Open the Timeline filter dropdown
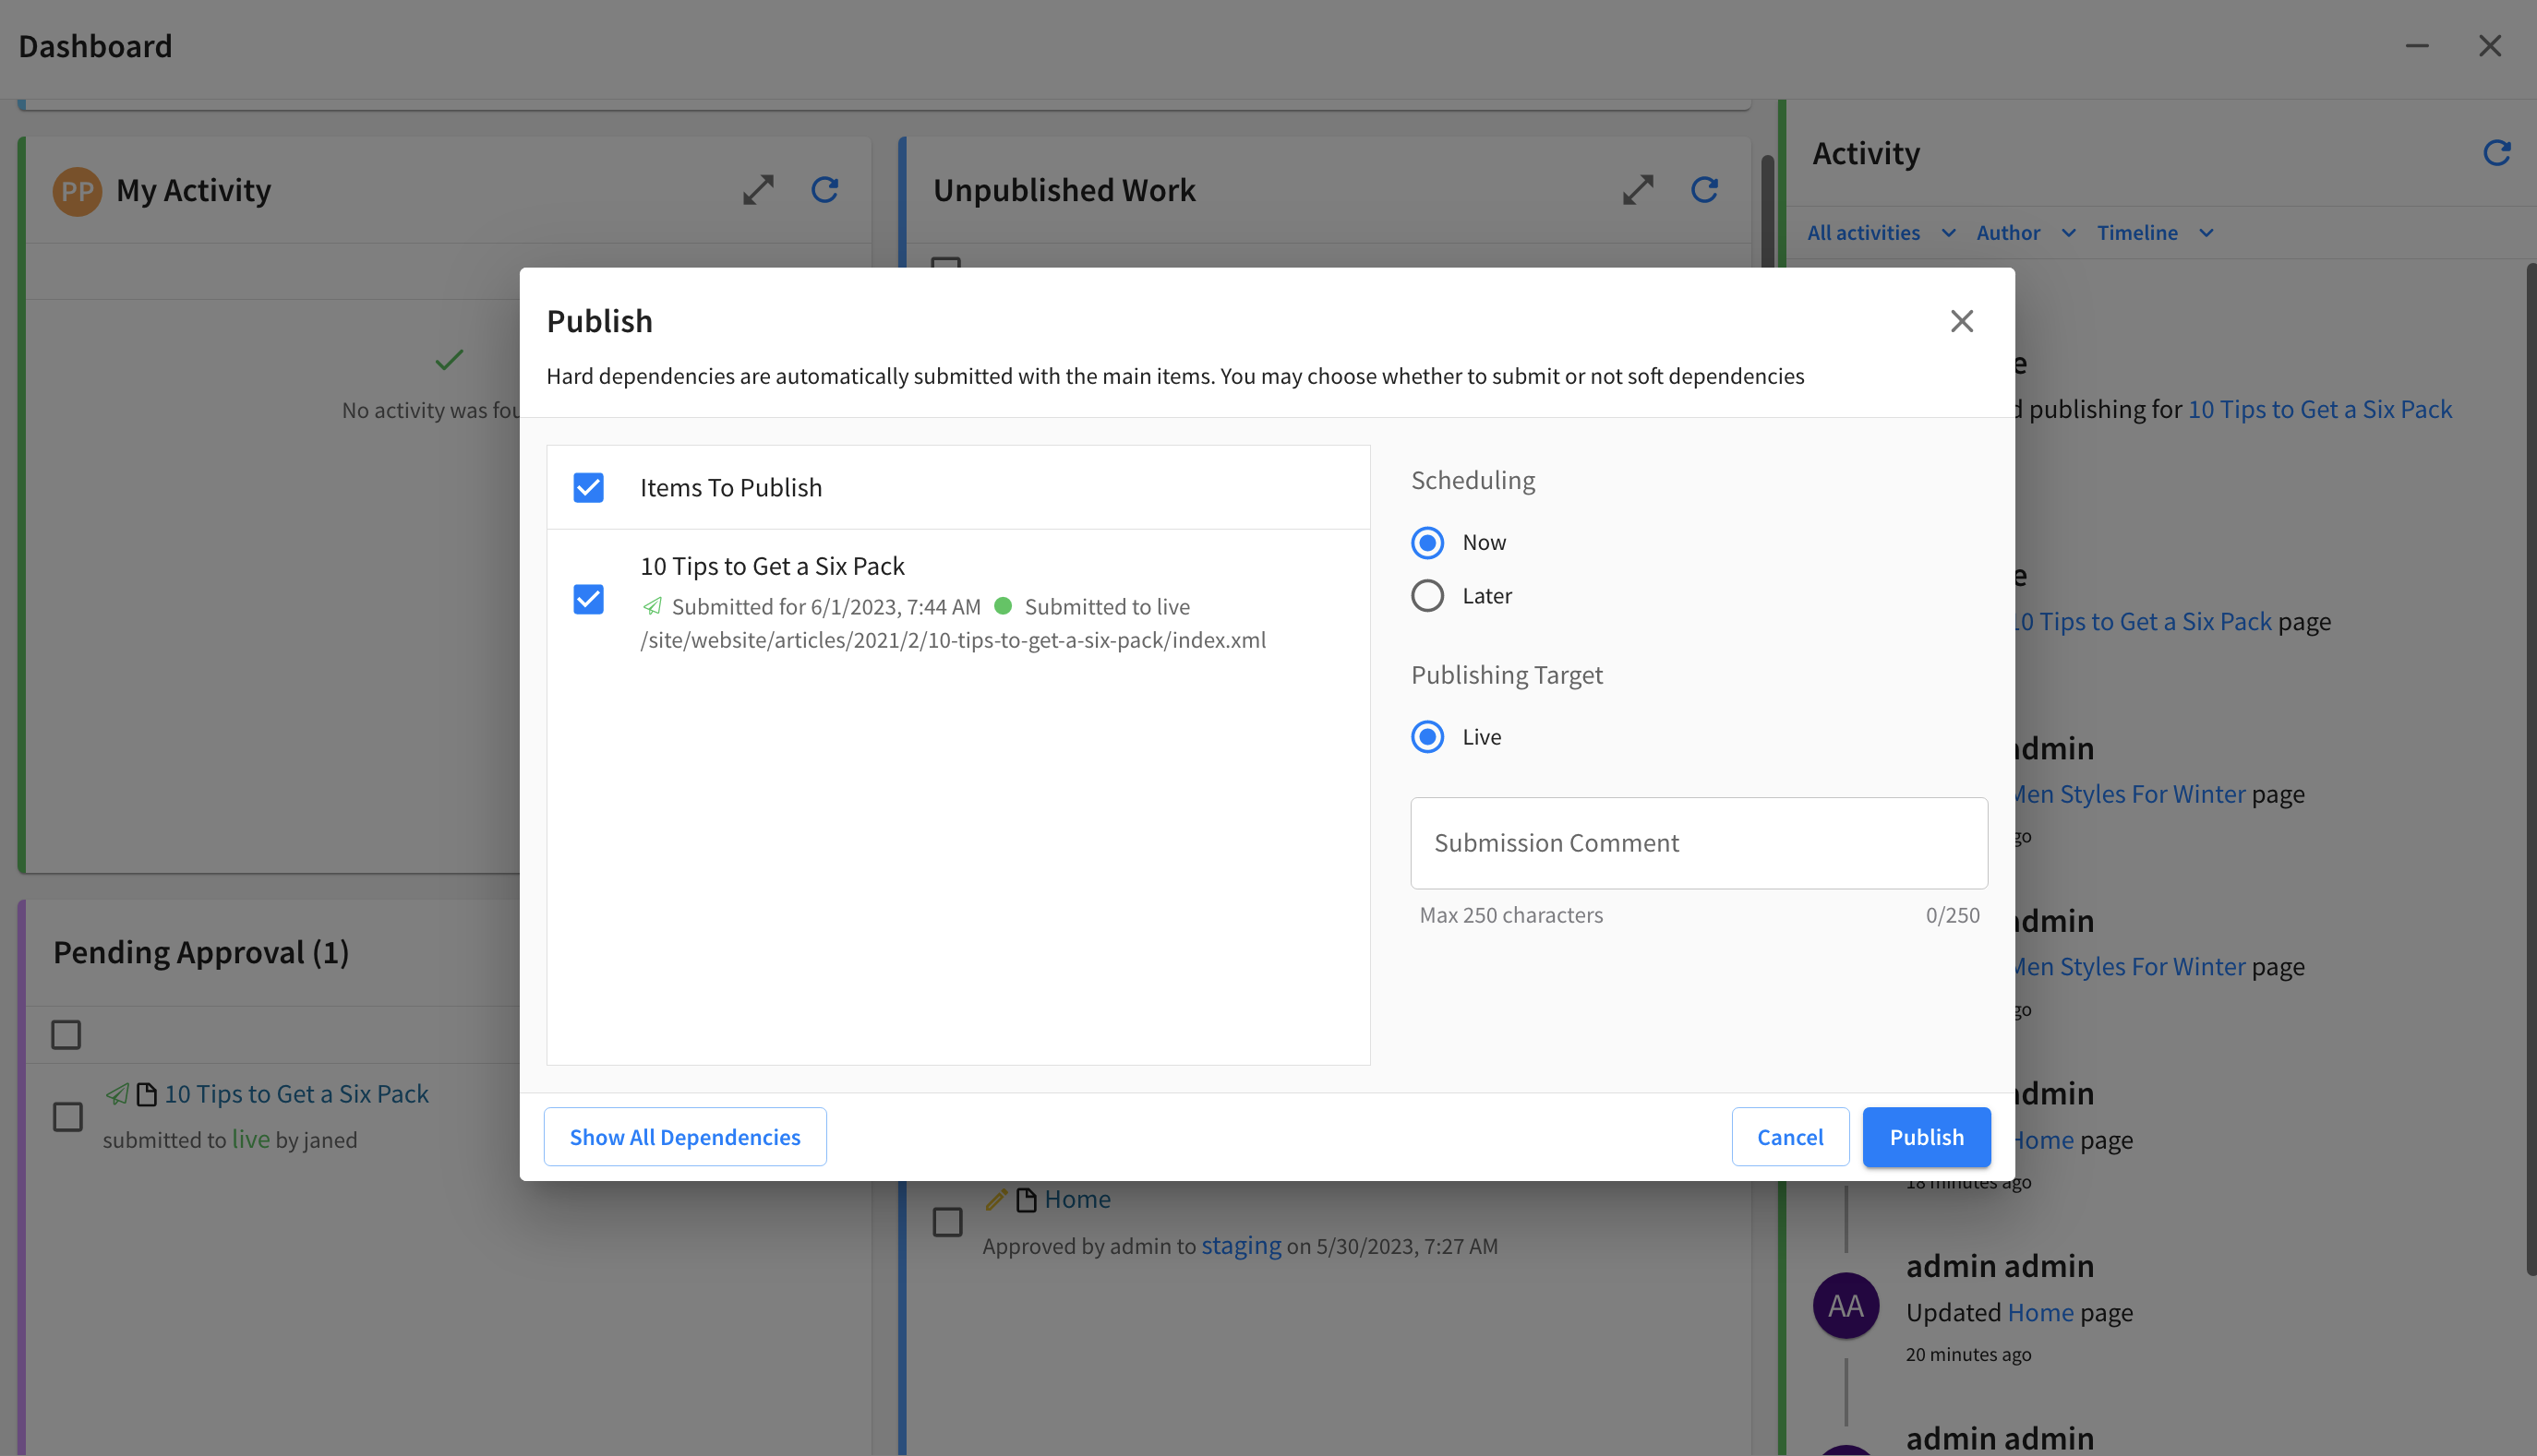The width and height of the screenshot is (2537, 1456). [x=2155, y=232]
